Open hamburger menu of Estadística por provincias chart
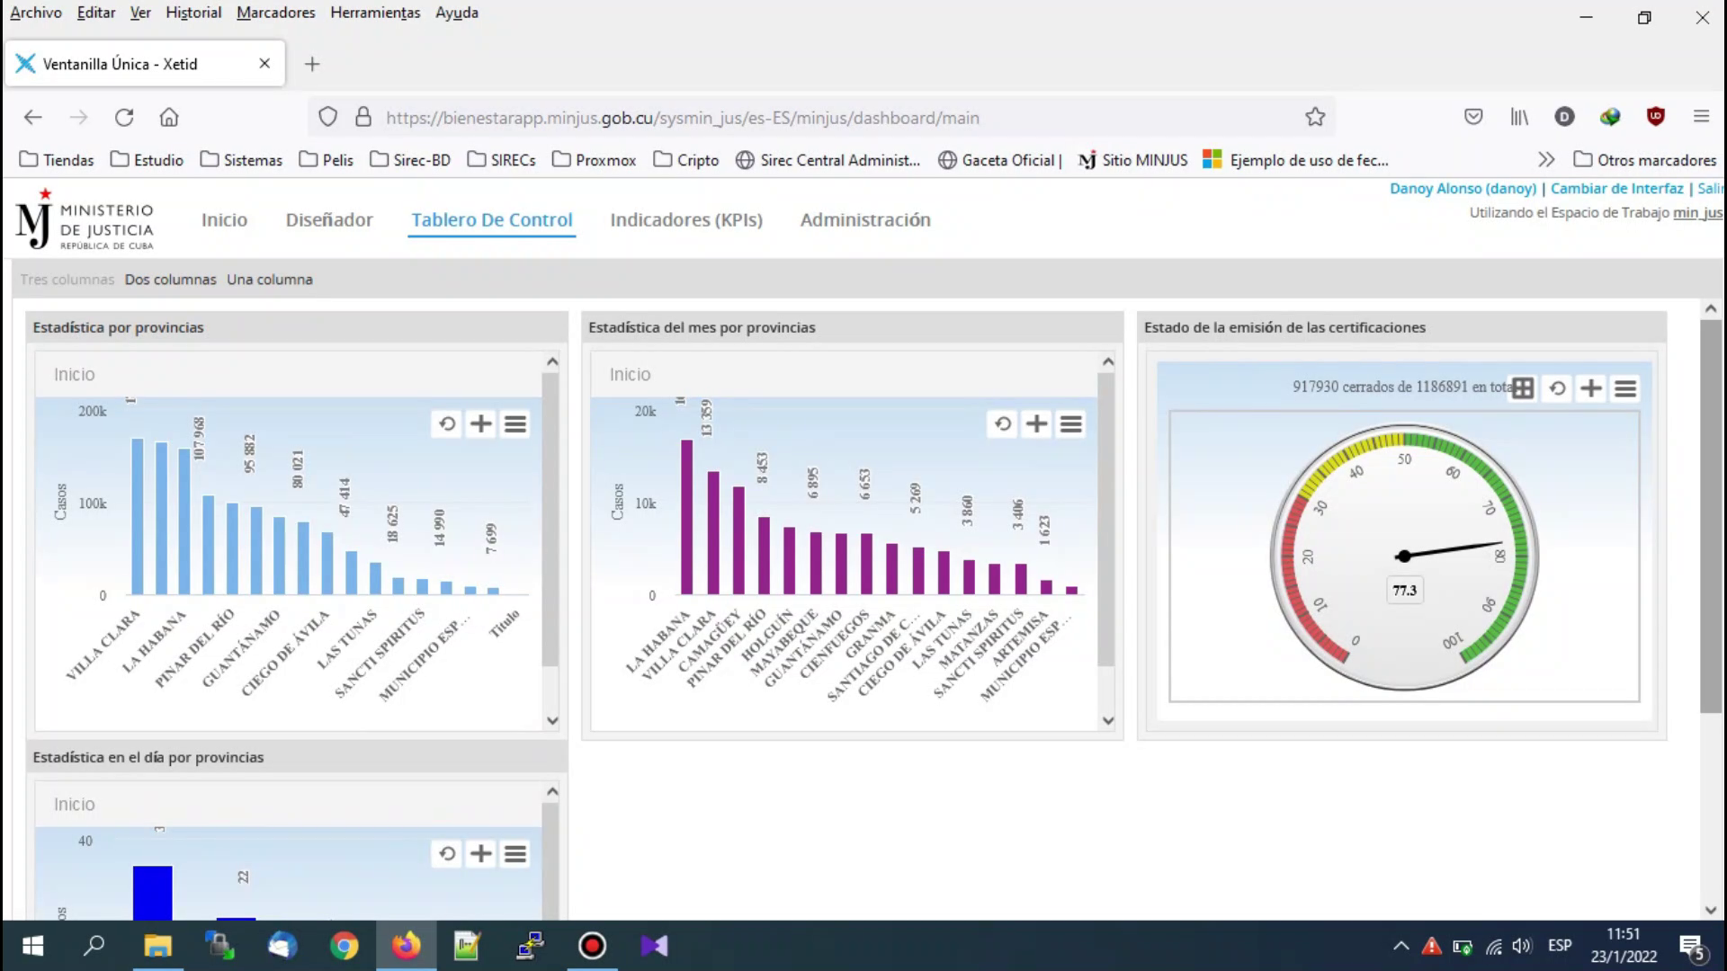1727x971 pixels. pyautogui.click(x=515, y=423)
